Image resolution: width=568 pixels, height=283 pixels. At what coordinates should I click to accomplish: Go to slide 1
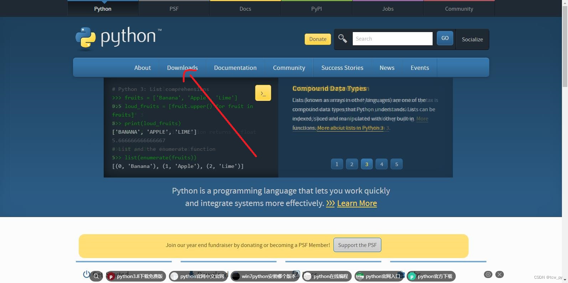pos(337,164)
